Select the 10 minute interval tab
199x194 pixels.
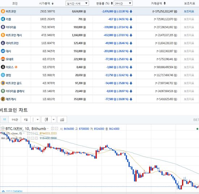(4, 119)
